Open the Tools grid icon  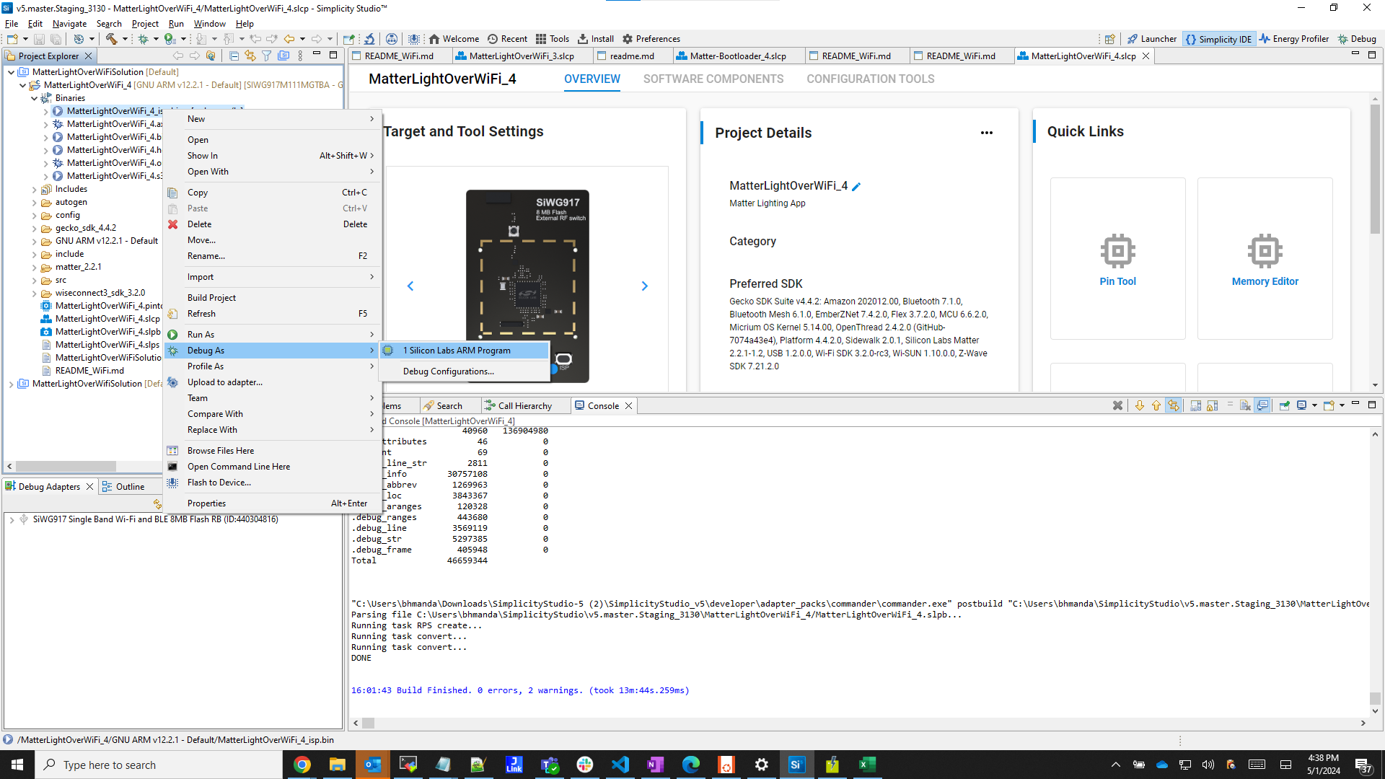pos(541,39)
